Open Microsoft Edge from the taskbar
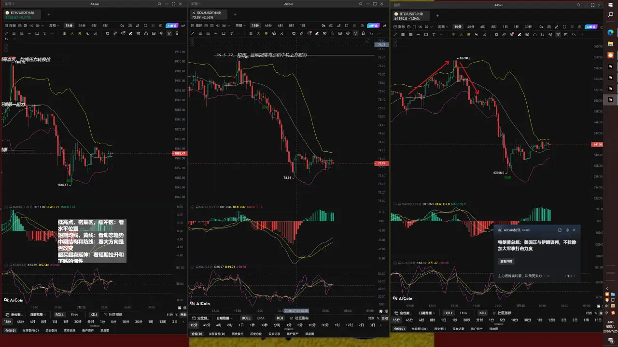The height and width of the screenshot is (347, 618). 611,32
